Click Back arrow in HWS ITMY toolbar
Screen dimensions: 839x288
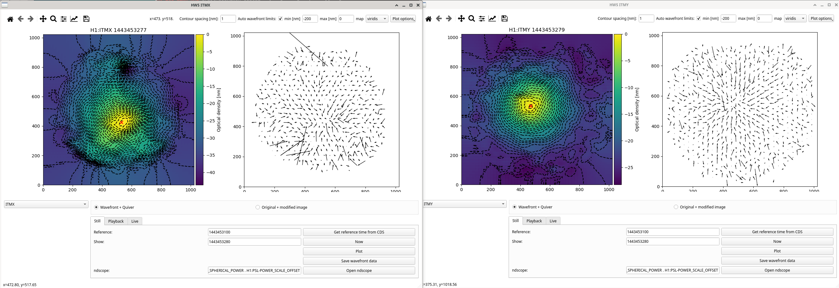tap(439, 19)
